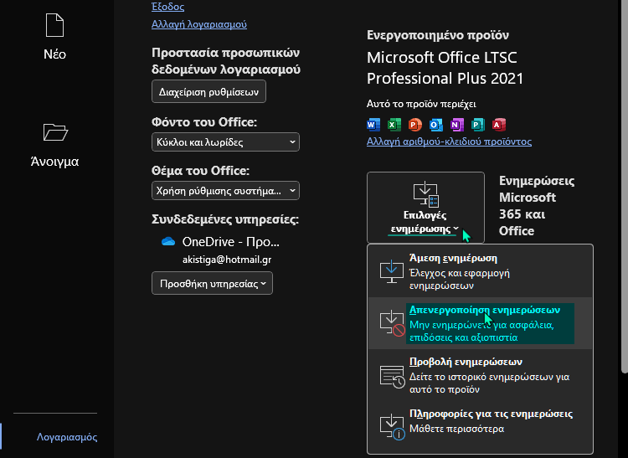Image resolution: width=628 pixels, height=458 pixels.
Task: Click the Publisher app icon
Action: coord(477,125)
